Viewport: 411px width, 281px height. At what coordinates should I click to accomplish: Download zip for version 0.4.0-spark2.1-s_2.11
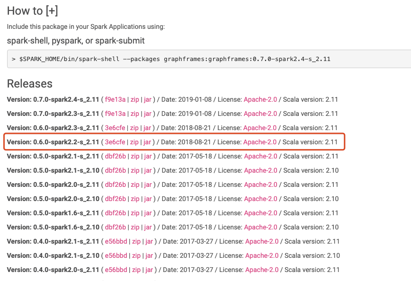[136, 241]
